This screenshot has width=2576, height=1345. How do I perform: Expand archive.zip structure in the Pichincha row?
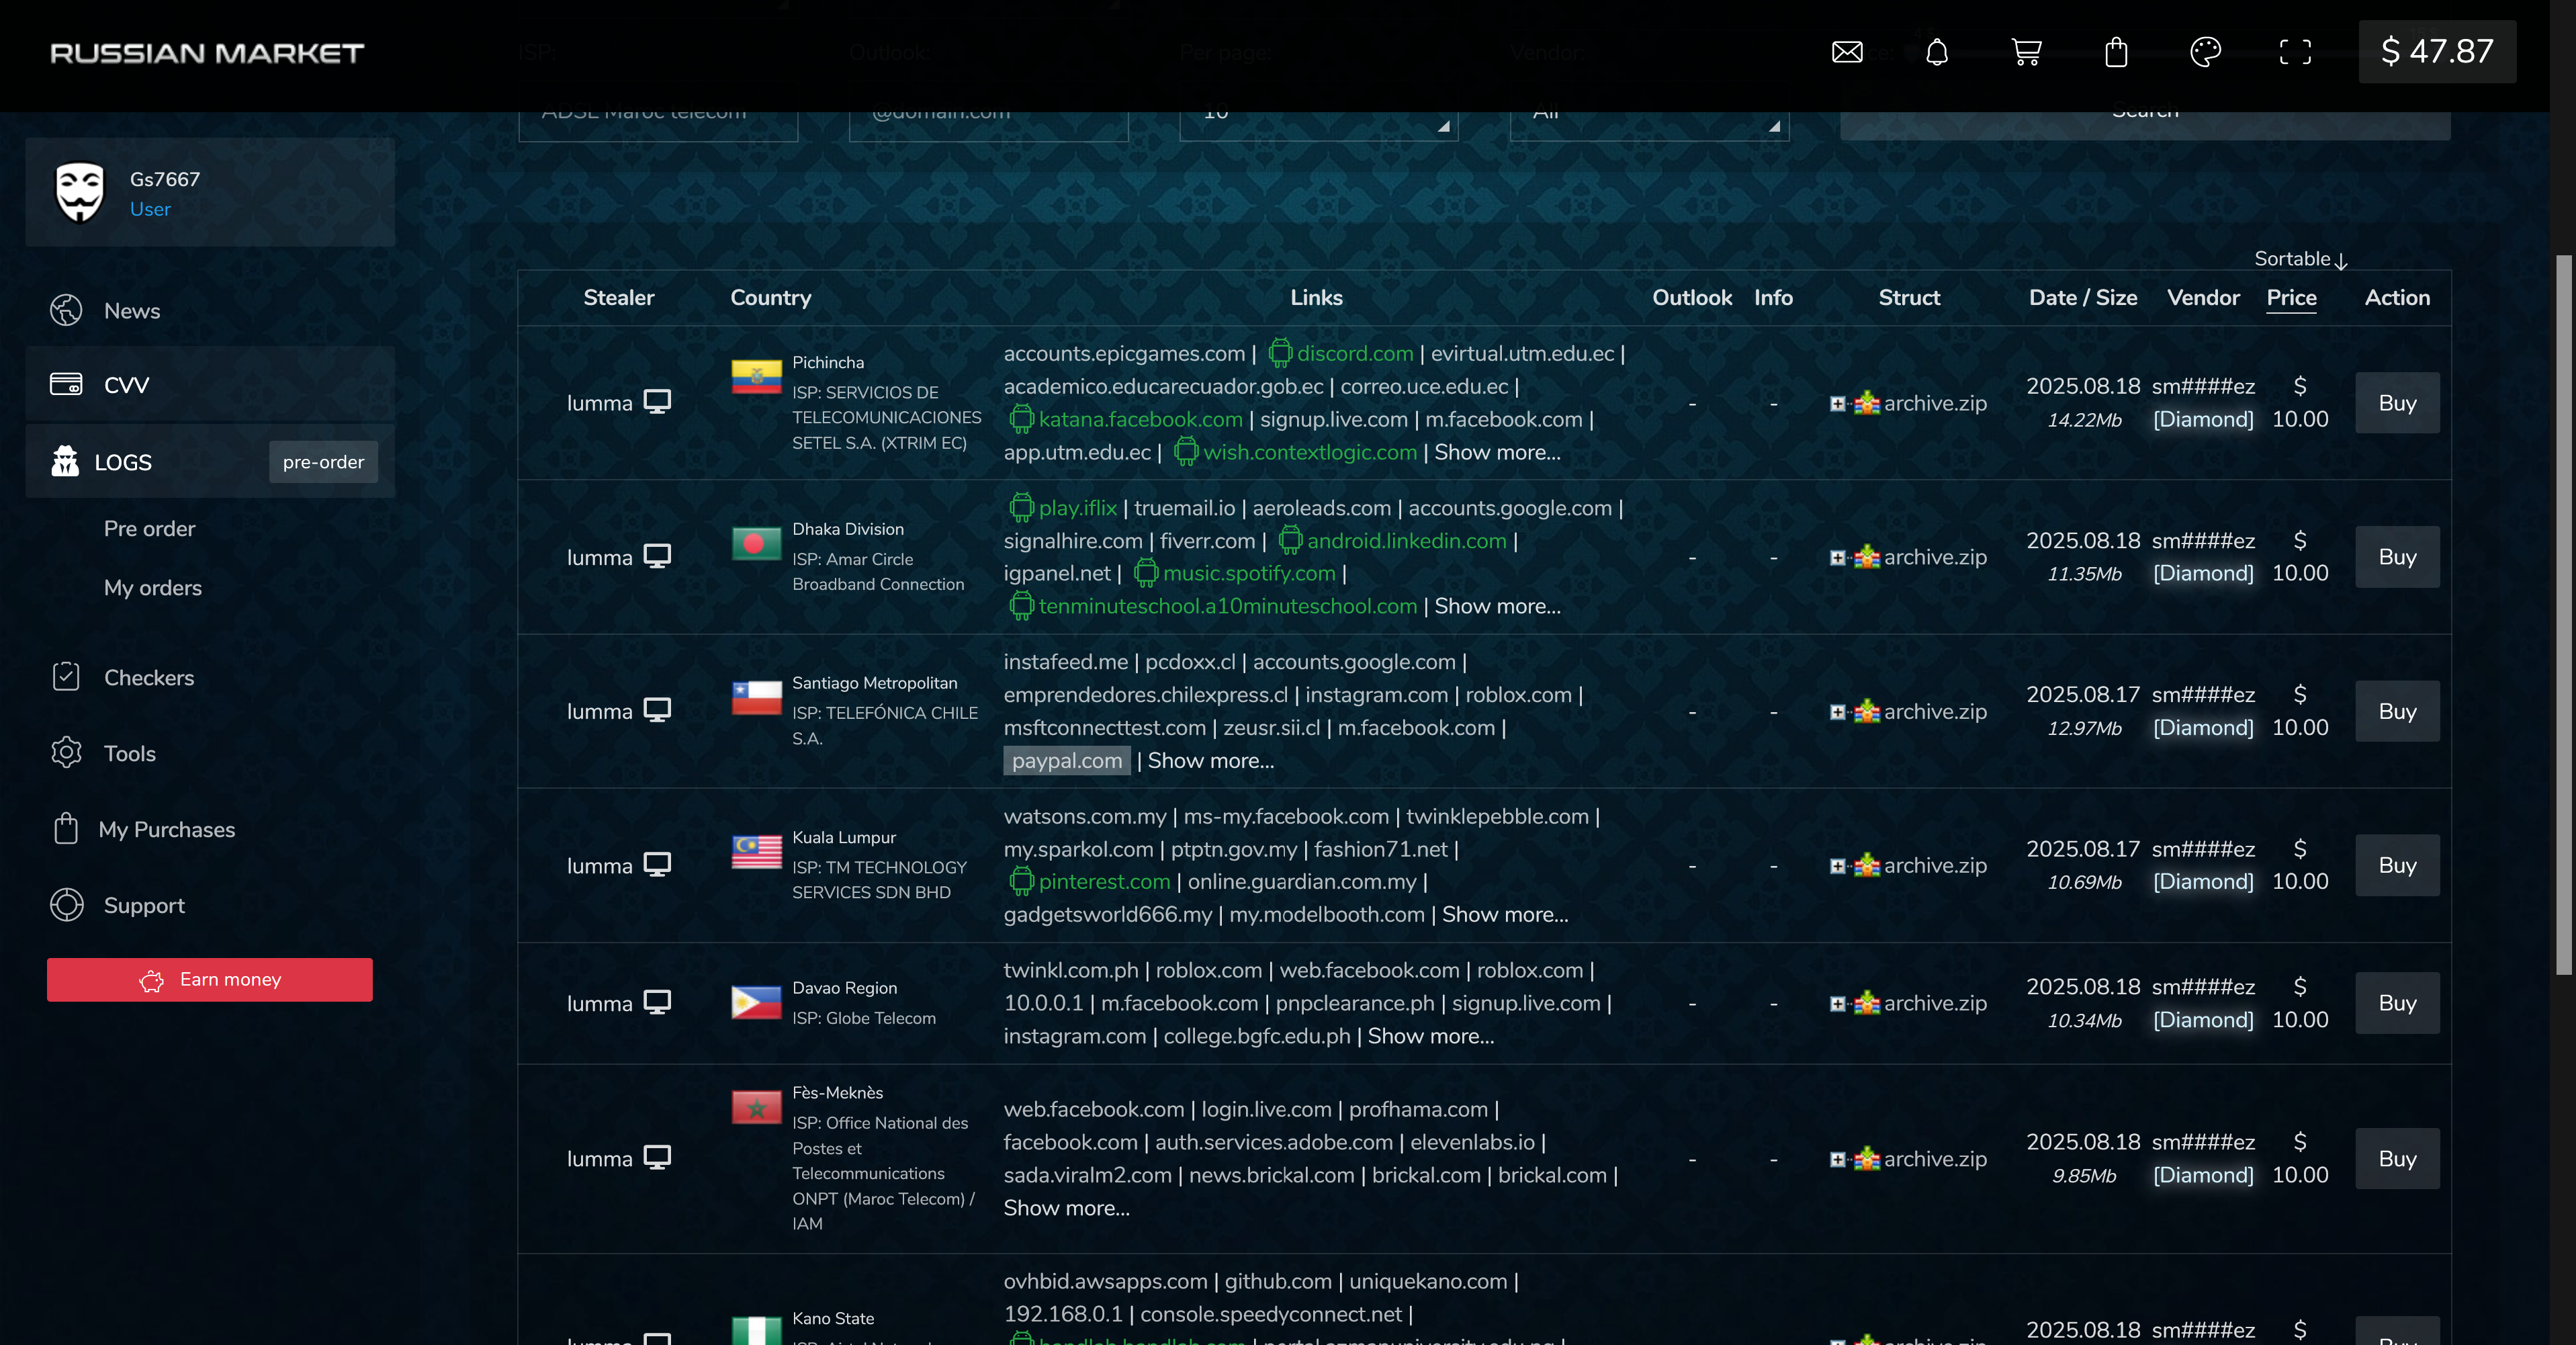click(x=1837, y=403)
